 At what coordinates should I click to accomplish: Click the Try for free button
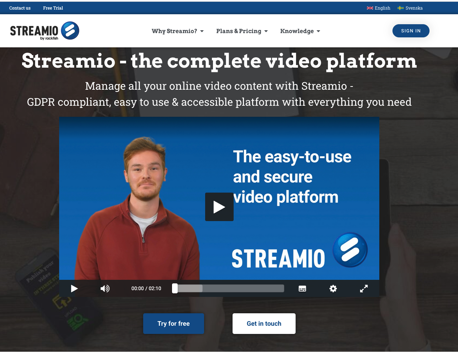click(x=173, y=324)
